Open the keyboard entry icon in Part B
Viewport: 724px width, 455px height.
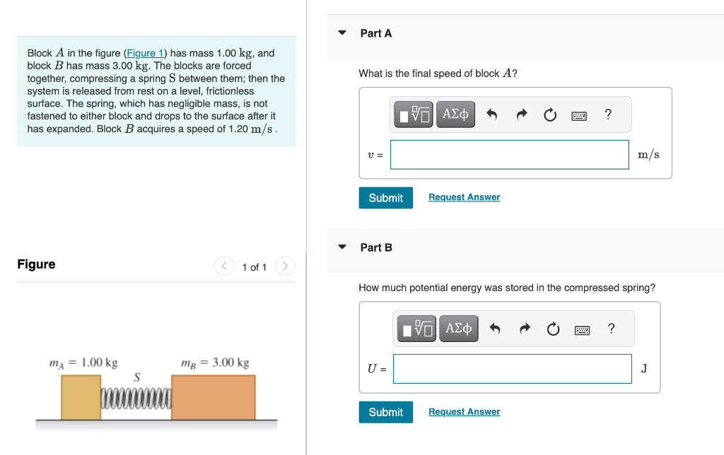(582, 329)
